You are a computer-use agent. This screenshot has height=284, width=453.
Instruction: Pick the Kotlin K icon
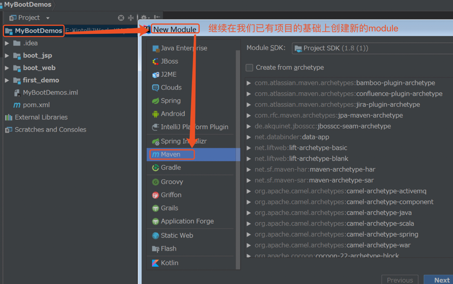pyautogui.click(x=155, y=263)
